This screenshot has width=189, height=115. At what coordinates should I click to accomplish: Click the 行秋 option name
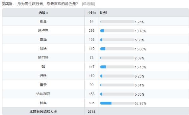coord(43,76)
